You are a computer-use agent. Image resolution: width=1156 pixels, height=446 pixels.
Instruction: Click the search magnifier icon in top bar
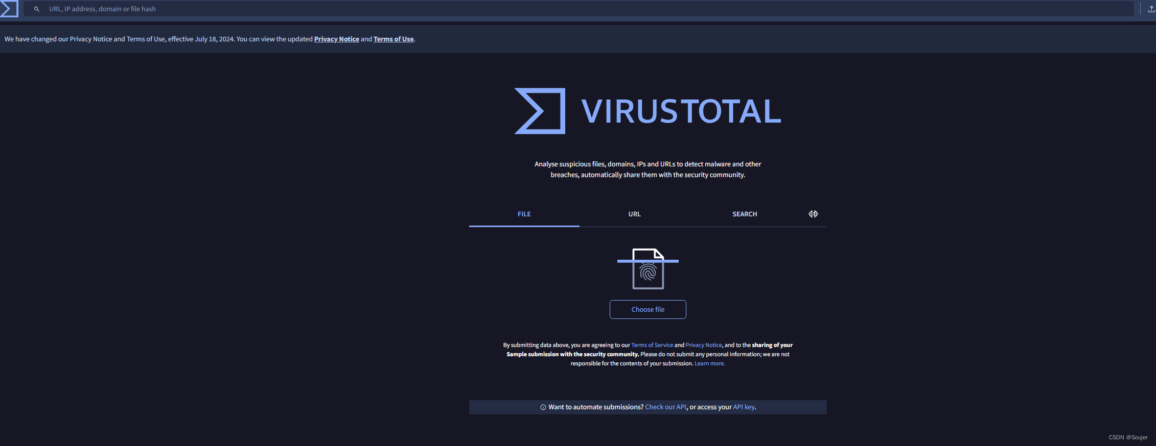37,9
